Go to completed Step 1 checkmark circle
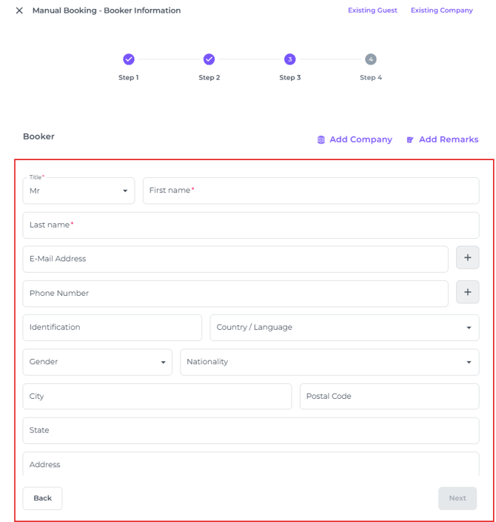 pos(129,59)
